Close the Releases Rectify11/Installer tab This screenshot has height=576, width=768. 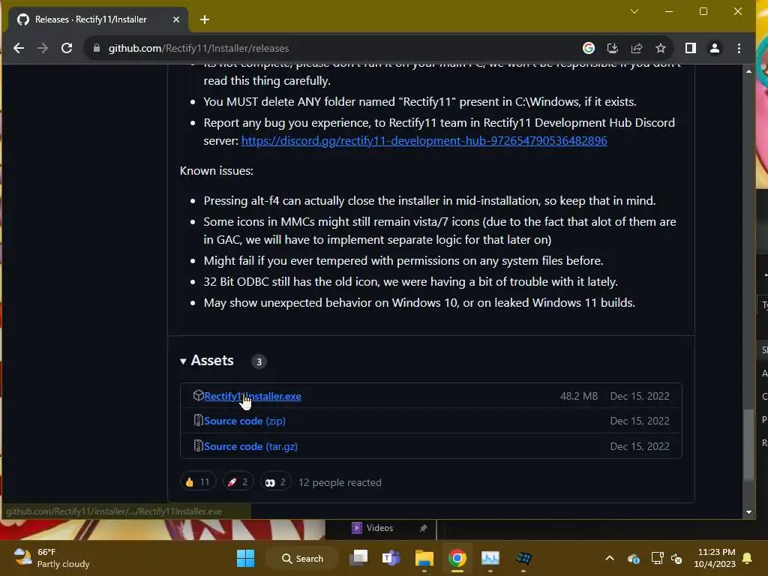176,19
